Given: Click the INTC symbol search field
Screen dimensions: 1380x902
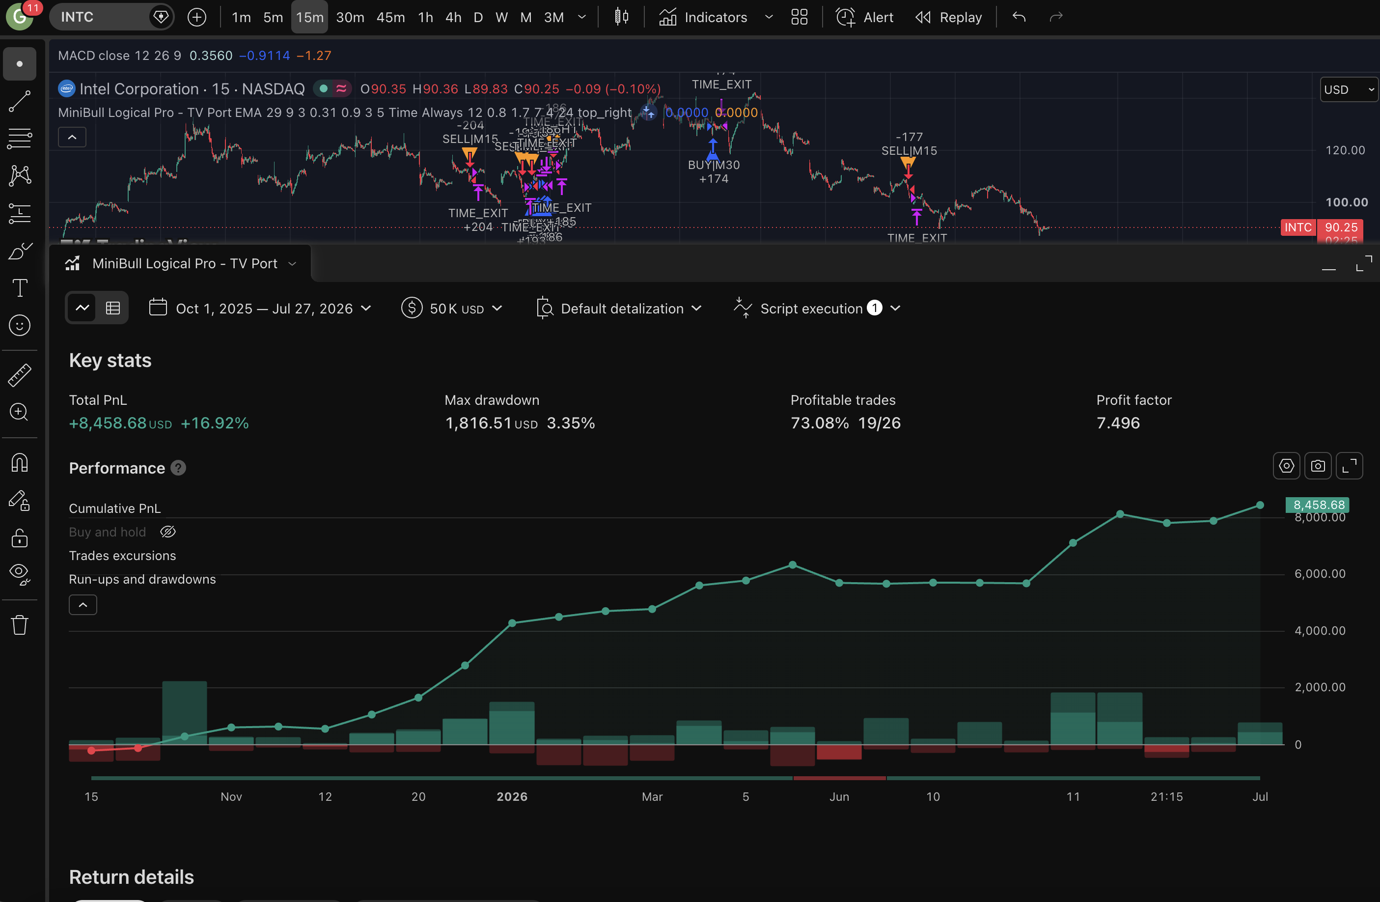Looking at the screenshot, I should (99, 17).
